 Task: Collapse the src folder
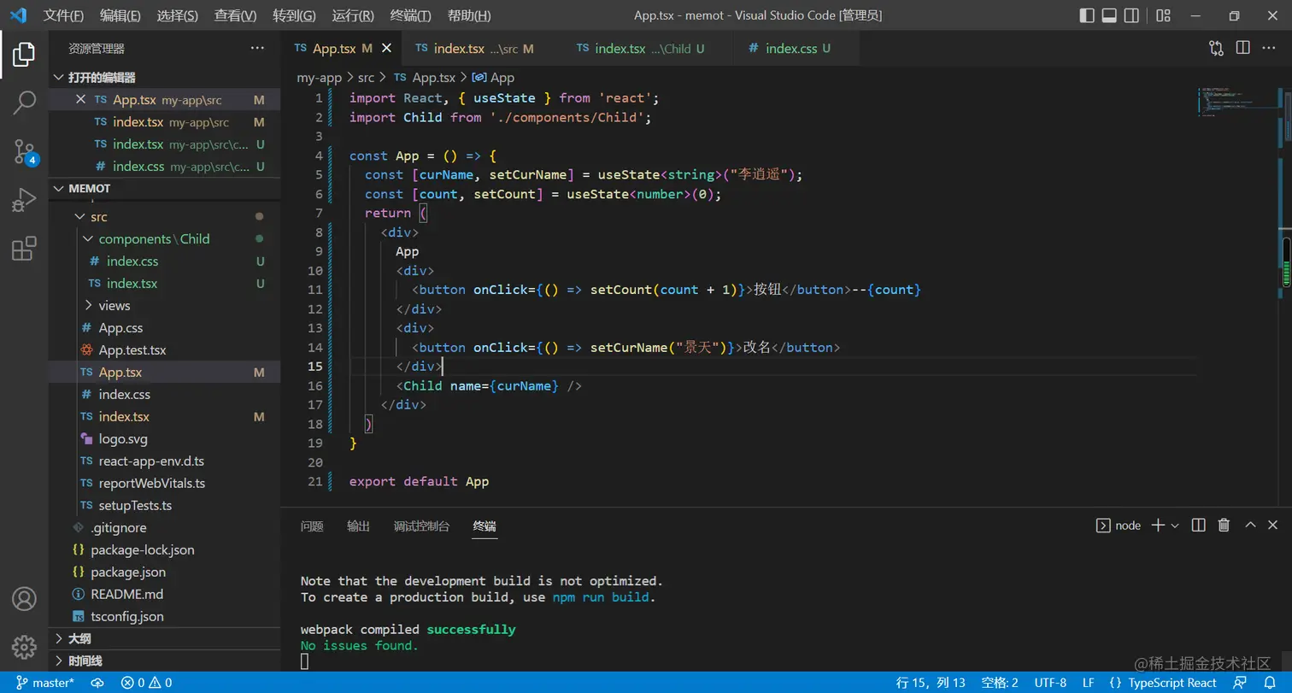165,217
